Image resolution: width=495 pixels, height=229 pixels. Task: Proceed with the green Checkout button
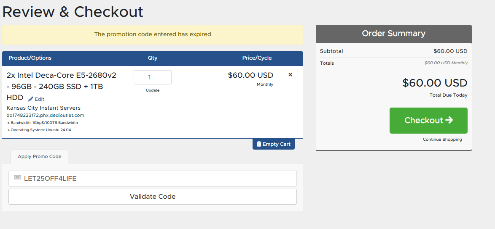click(428, 121)
